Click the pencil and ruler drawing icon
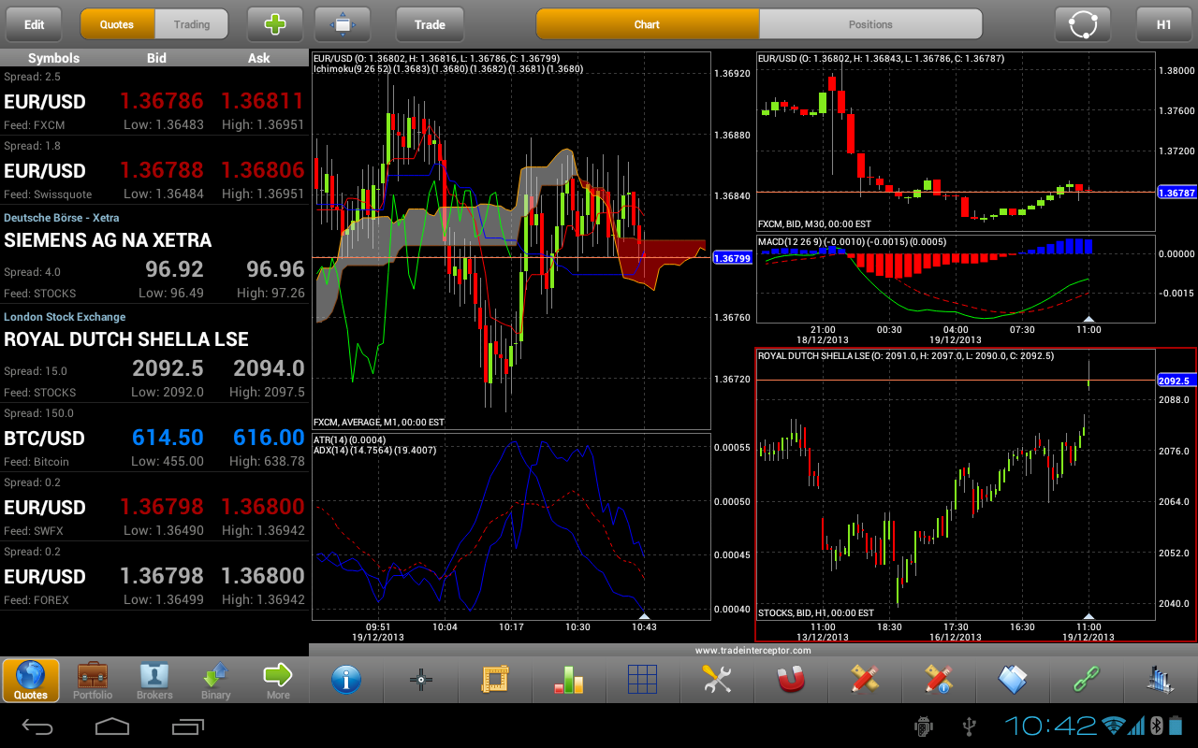Viewport: 1198px width, 748px height. 865,680
